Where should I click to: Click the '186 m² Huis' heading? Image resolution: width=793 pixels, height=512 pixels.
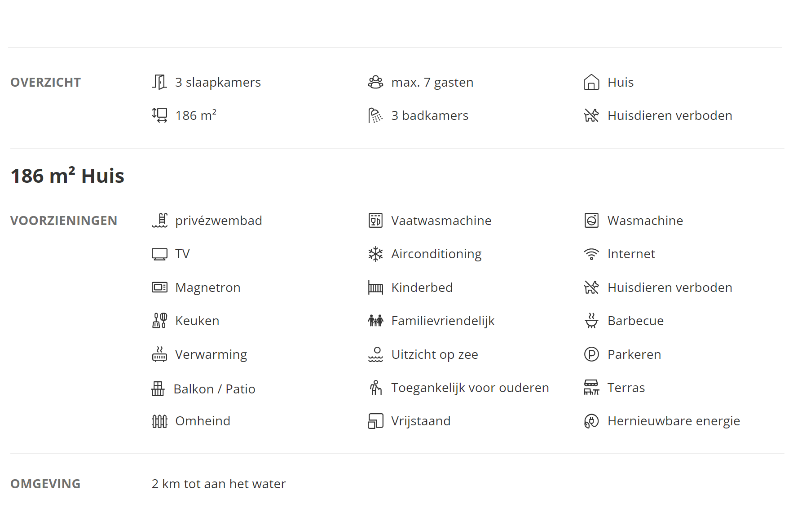pos(67,176)
